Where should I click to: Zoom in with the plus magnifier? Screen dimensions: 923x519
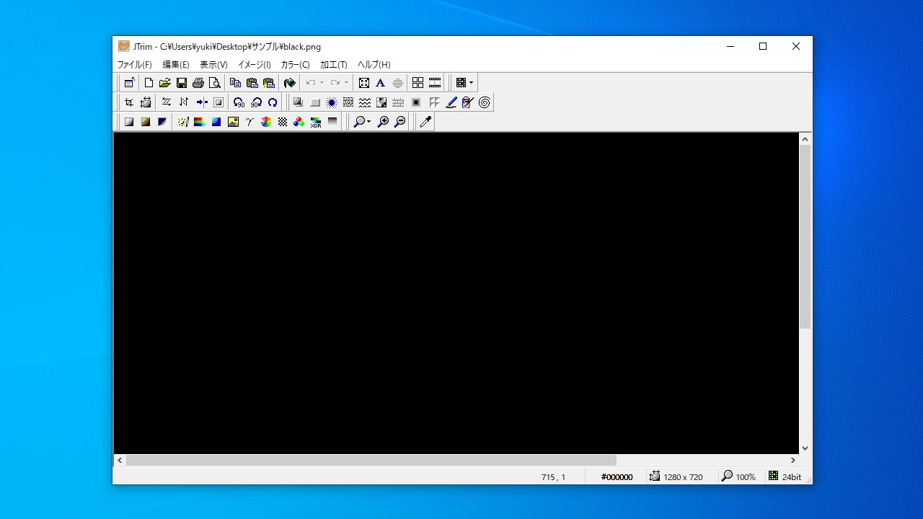click(x=383, y=122)
